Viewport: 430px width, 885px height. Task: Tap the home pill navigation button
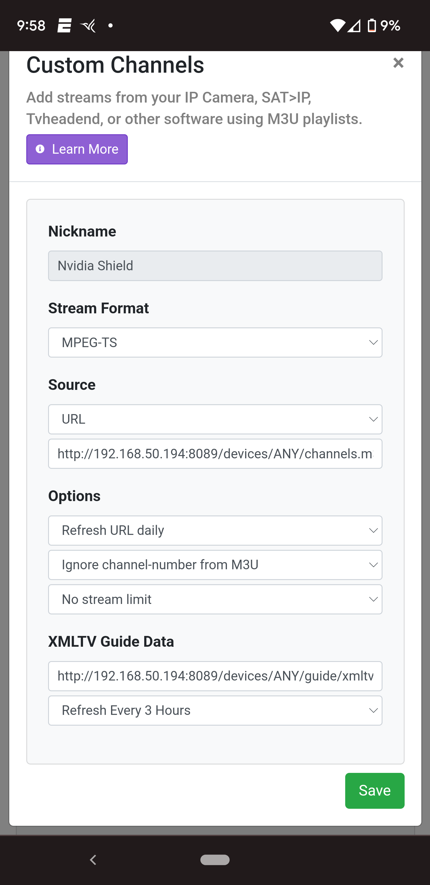point(215,860)
